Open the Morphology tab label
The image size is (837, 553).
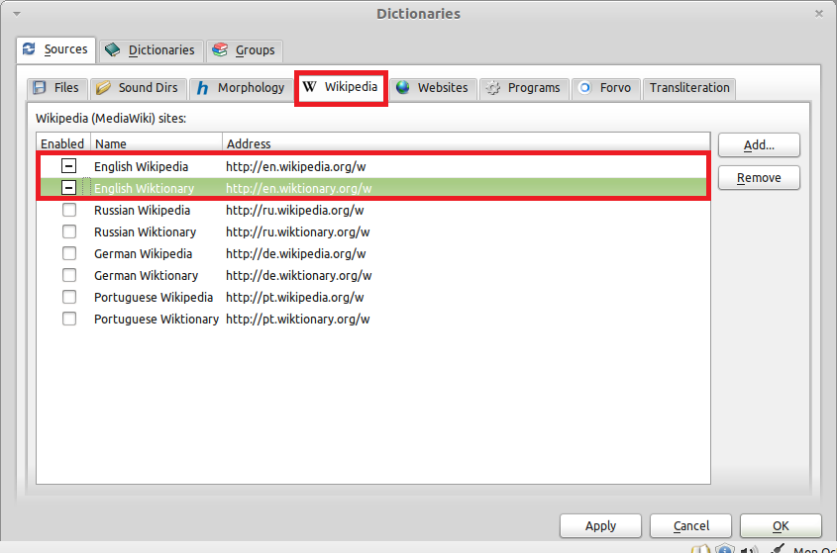tap(251, 88)
